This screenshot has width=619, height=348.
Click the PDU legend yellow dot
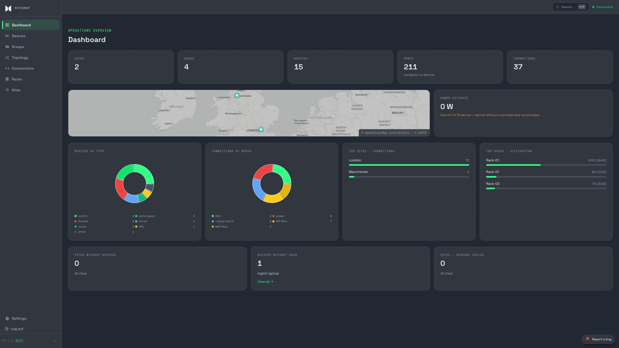136,227
